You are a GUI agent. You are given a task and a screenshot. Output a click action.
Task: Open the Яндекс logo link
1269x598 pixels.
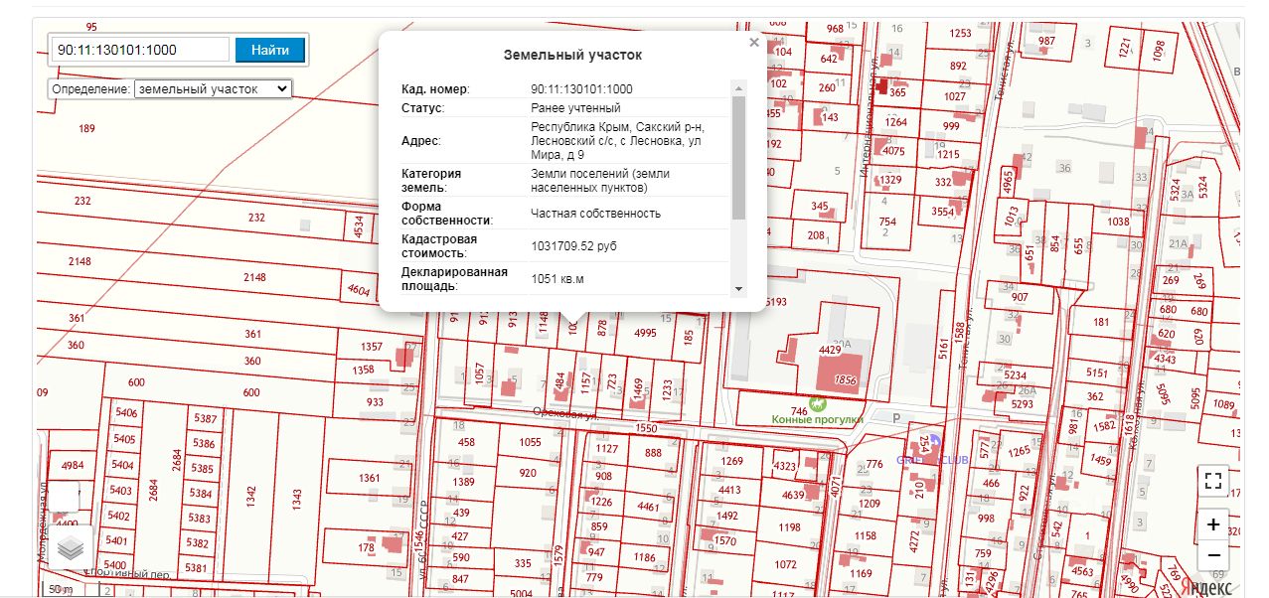coord(1212,587)
